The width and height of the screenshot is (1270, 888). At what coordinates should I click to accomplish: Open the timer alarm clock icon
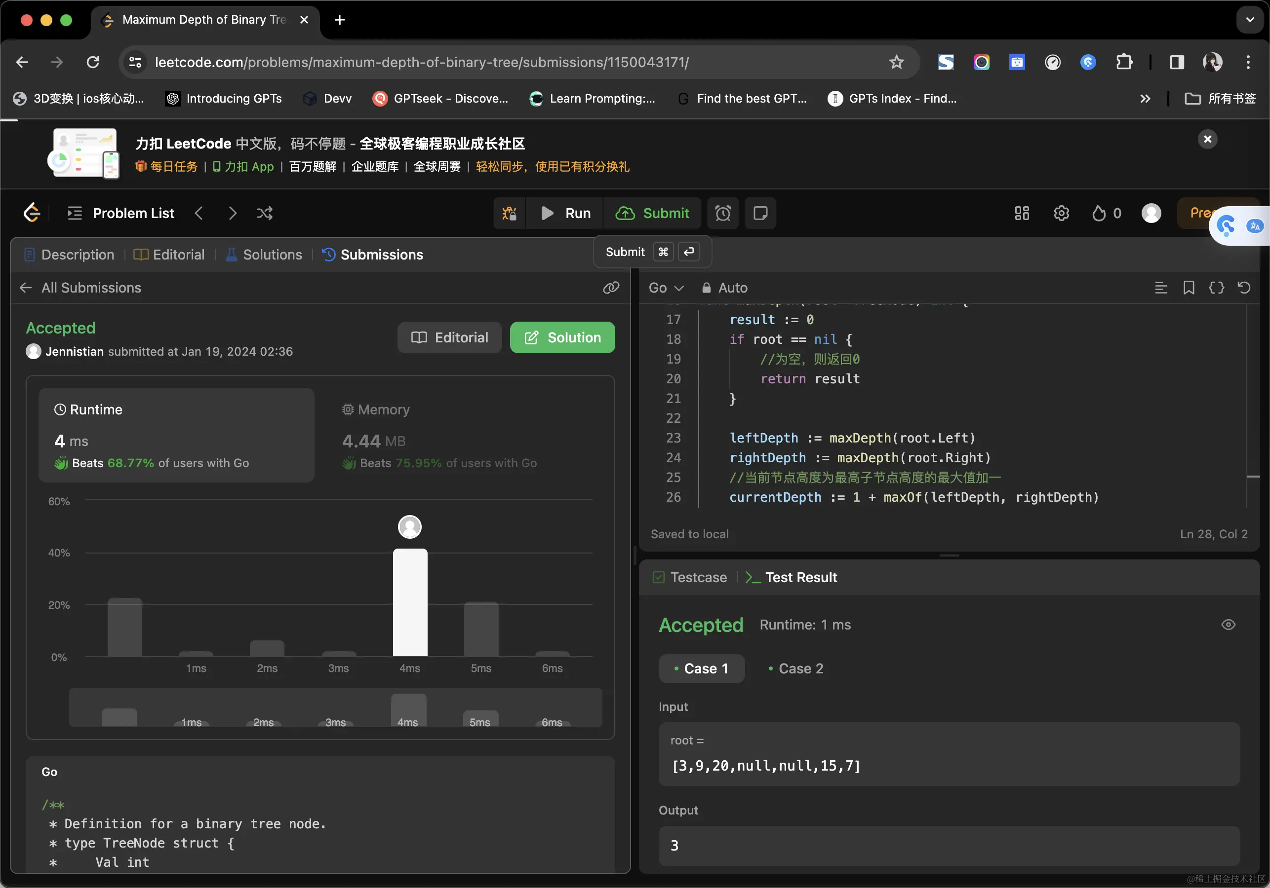click(722, 213)
